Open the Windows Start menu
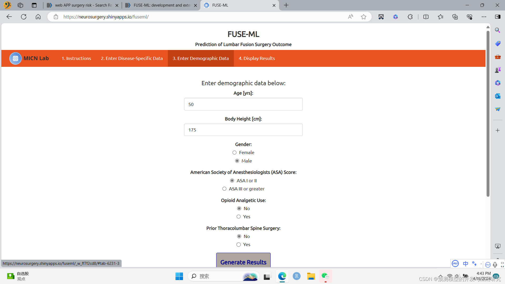This screenshot has height=284, width=505. (x=179, y=276)
